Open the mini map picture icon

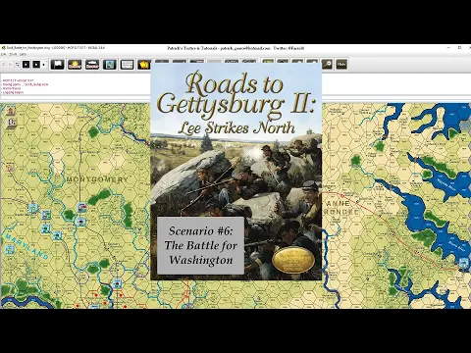click(x=110, y=65)
